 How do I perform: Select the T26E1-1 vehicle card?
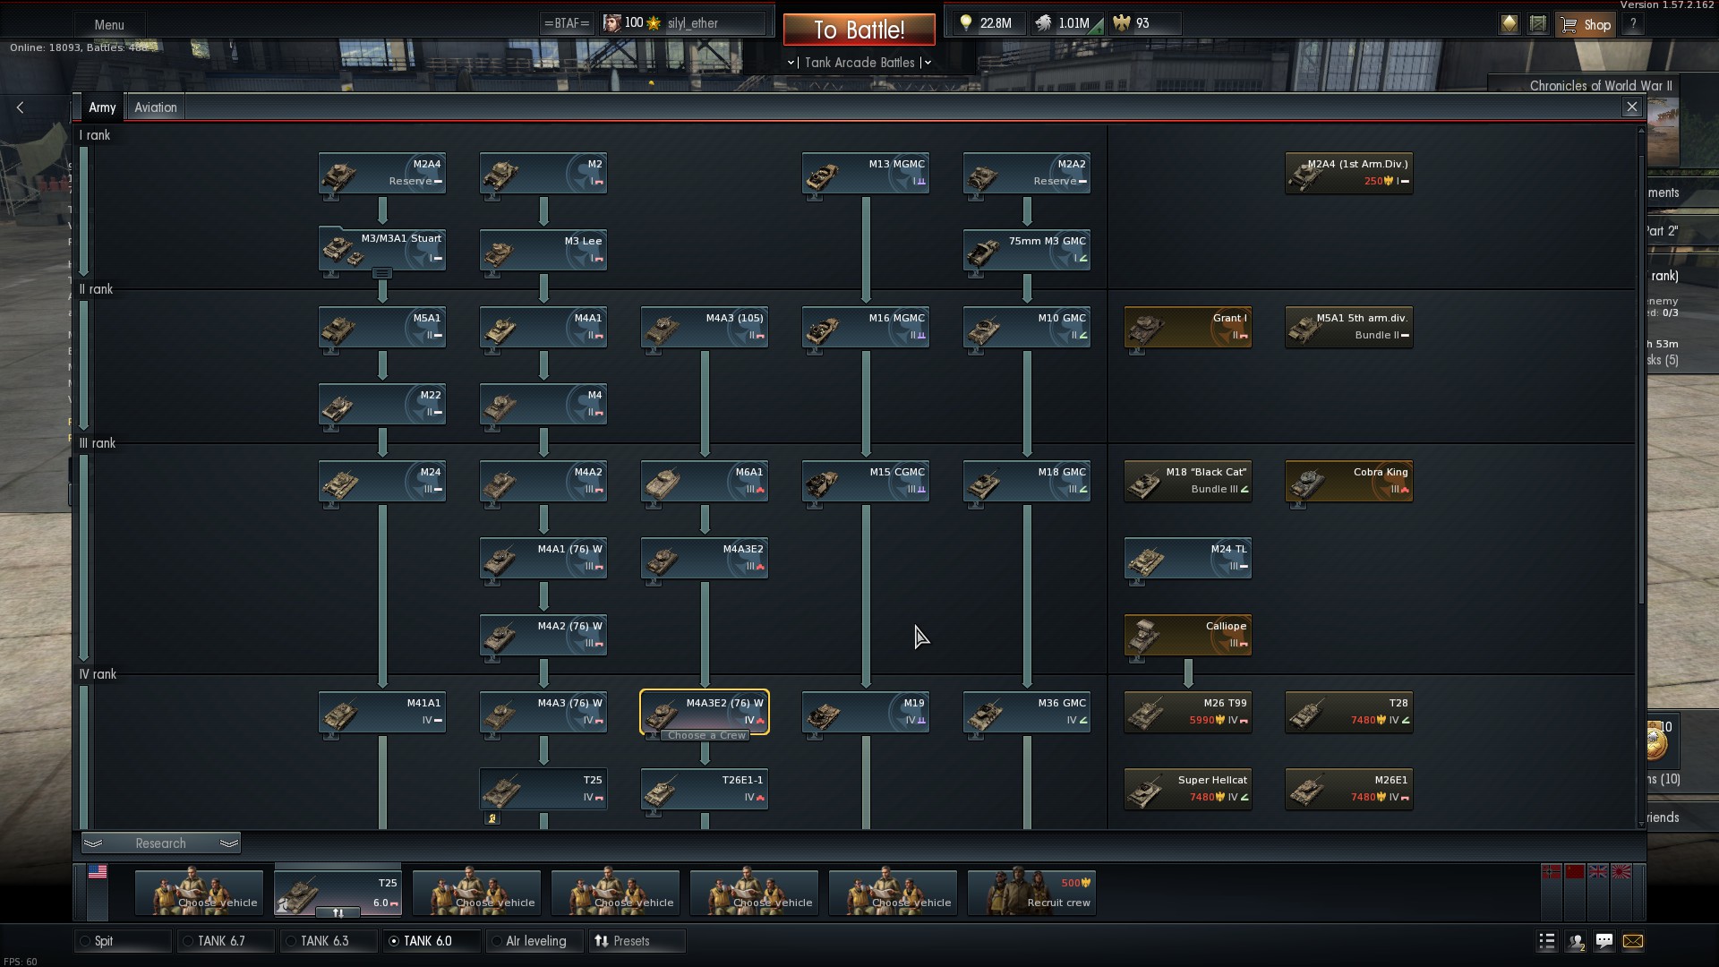pos(705,789)
